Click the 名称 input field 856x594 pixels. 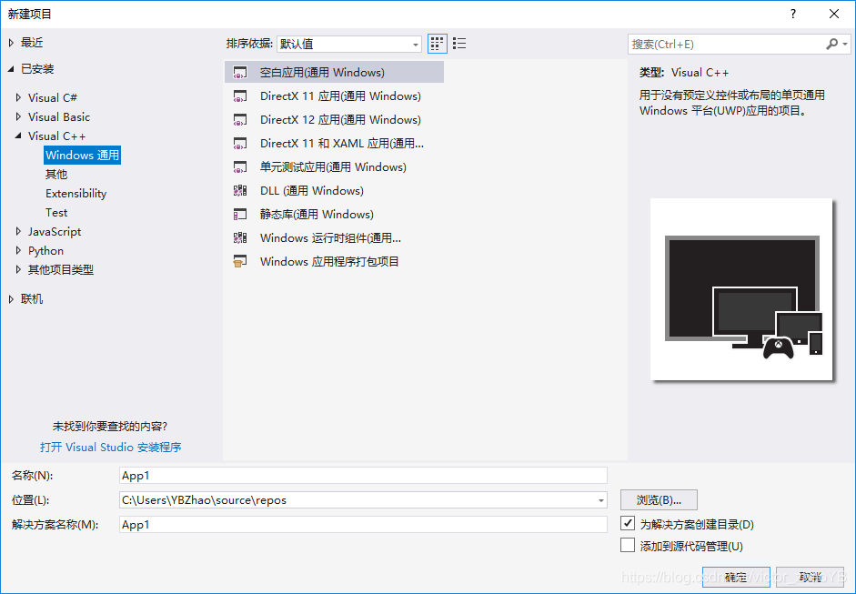pos(363,476)
